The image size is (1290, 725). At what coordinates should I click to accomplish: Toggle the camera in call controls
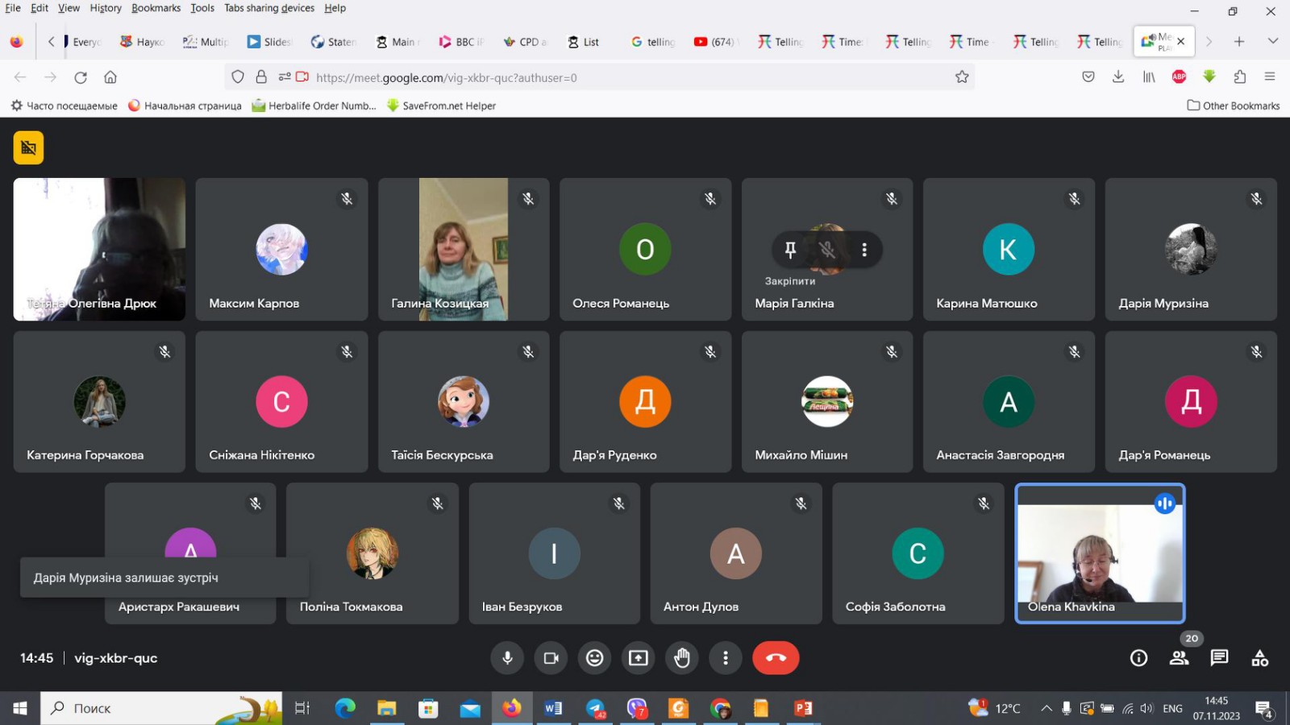point(551,658)
